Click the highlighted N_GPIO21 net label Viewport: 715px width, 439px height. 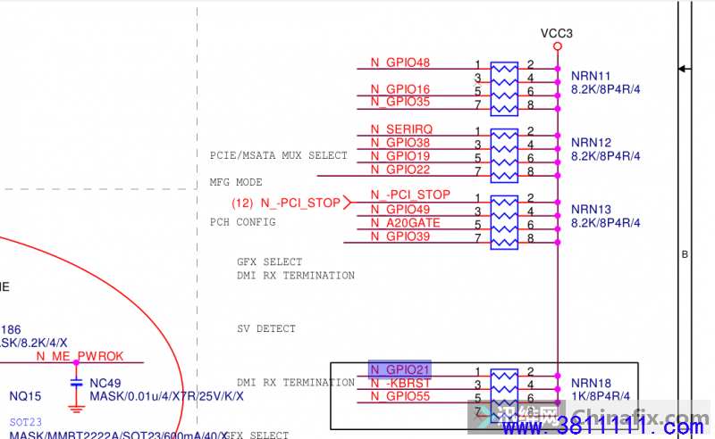(x=400, y=369)
